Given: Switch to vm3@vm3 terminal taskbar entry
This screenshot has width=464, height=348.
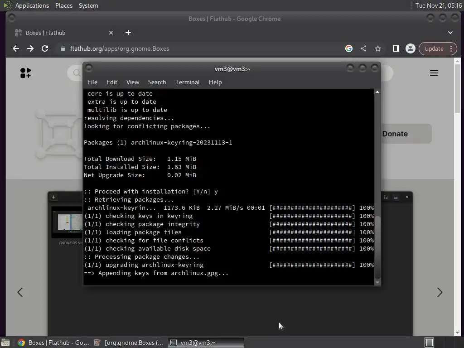Looking at the screenshot, I should tap(206, 343).
